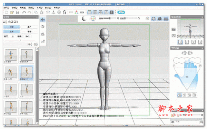Click the colored XYZ axis toolbar icon
Screen dimensions: 207x129
(x=77, y=12)
